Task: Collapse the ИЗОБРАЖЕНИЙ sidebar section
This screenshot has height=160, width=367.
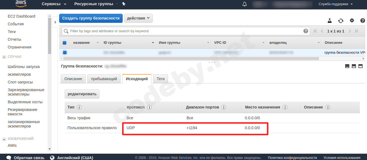Action: coord(4,139)
